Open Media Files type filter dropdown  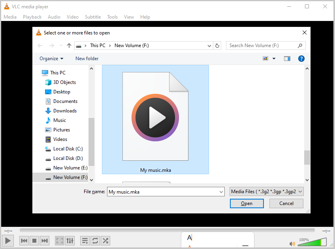(266, 192)
